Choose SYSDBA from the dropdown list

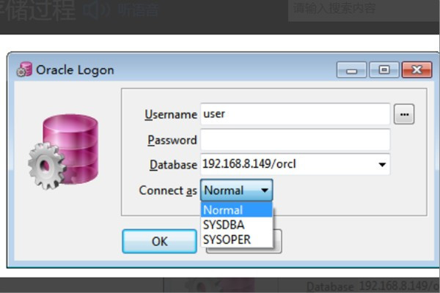[x=236, y=225]
